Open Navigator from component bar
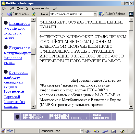The height and width of the screenshot is (134, 135). [88, 131]
